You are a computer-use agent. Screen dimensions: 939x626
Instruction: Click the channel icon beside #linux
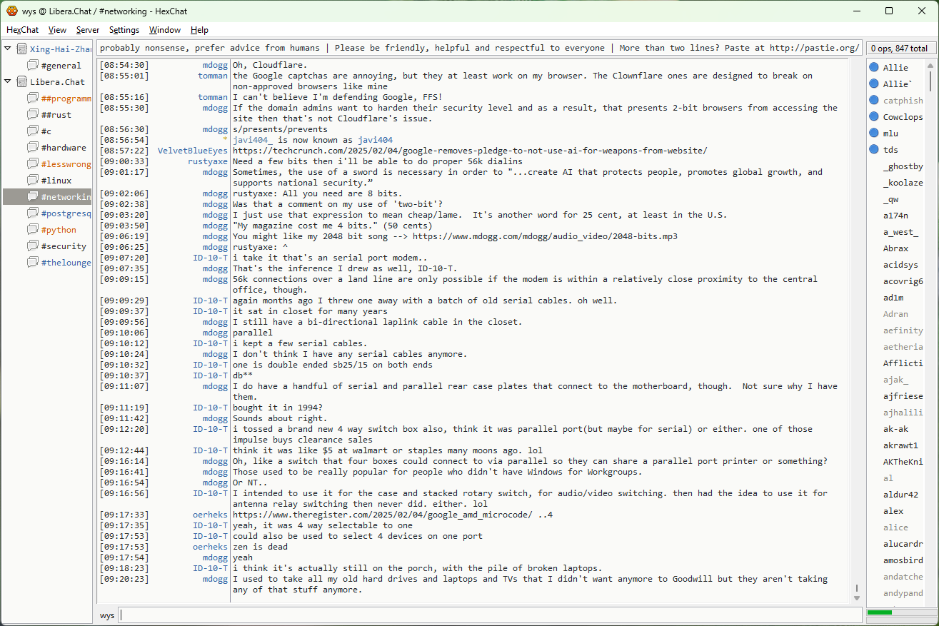point(33,181)
